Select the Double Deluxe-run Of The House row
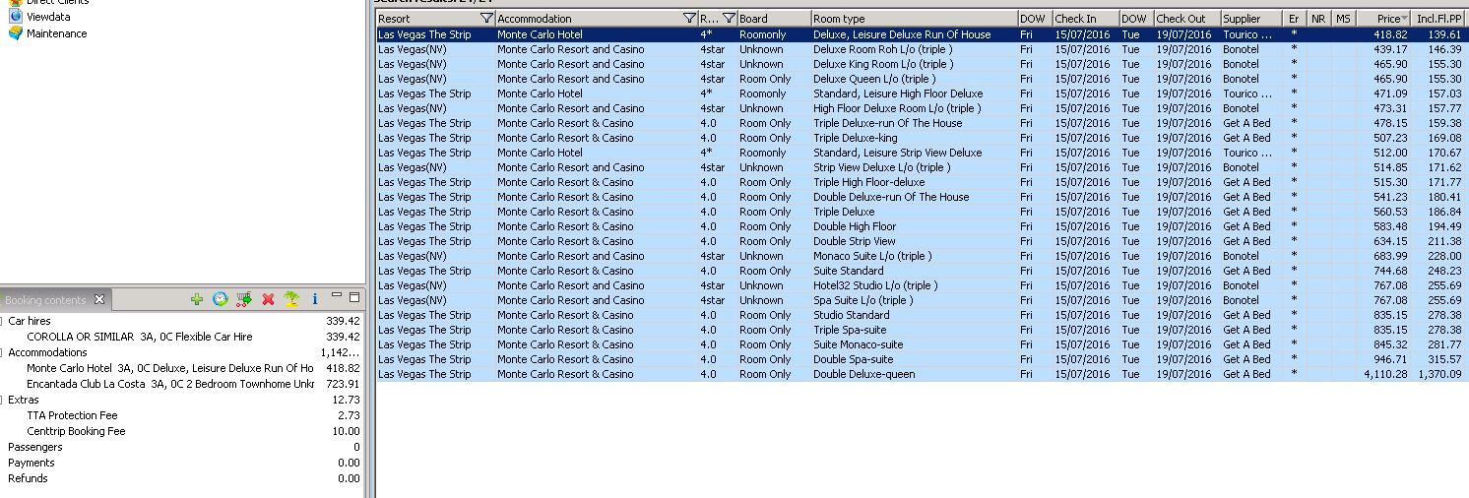The image size is (1469, 498). tap(923, 197)
